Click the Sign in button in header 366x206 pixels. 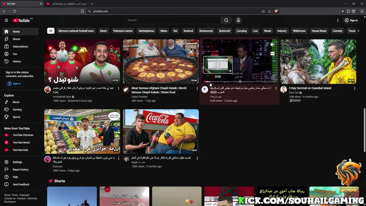click(x=351, y=20)
